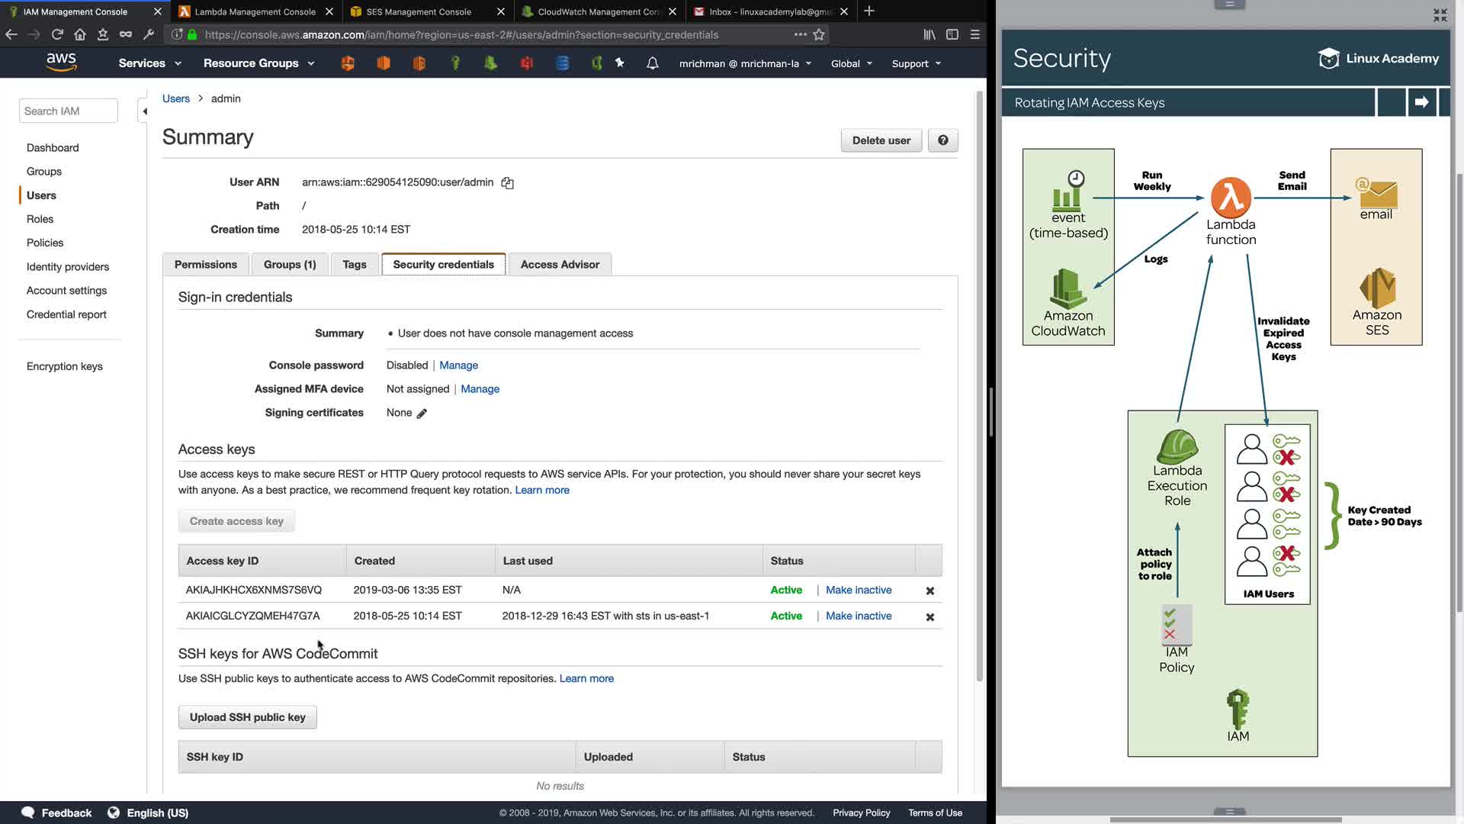Copy the User ARN to clipboard

507,183
